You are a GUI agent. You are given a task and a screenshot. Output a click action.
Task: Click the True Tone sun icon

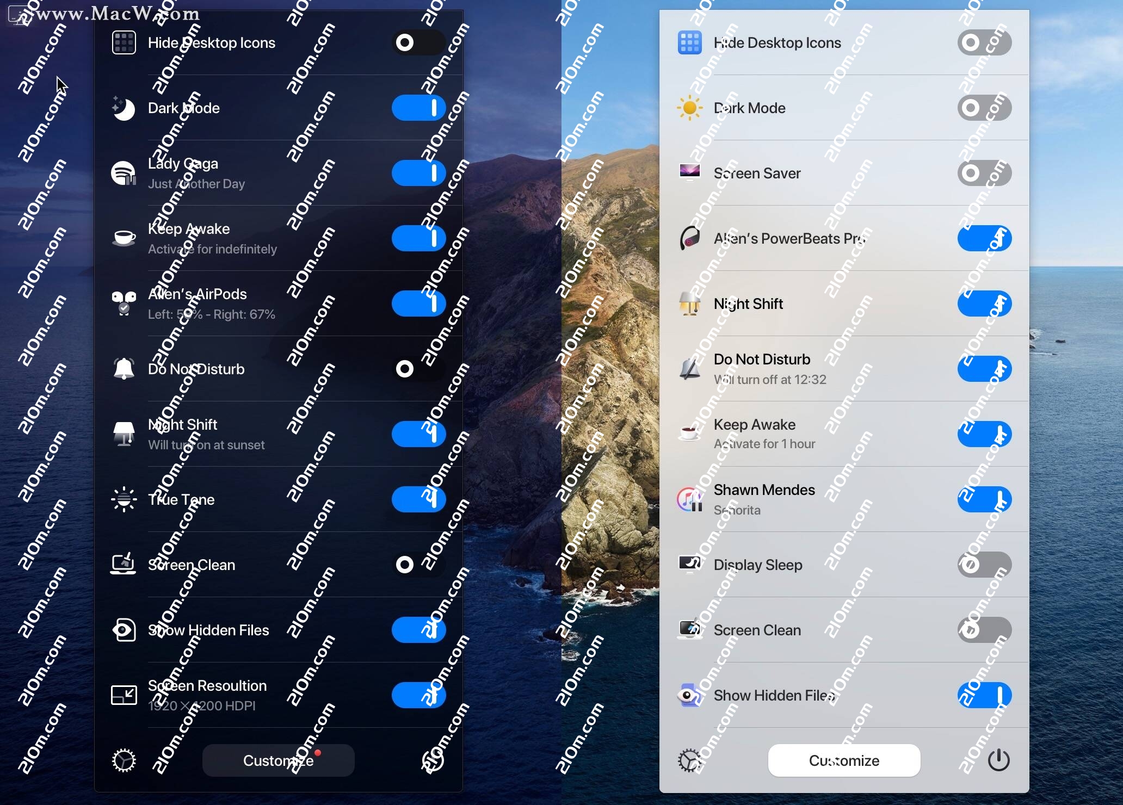pos(124,499)
